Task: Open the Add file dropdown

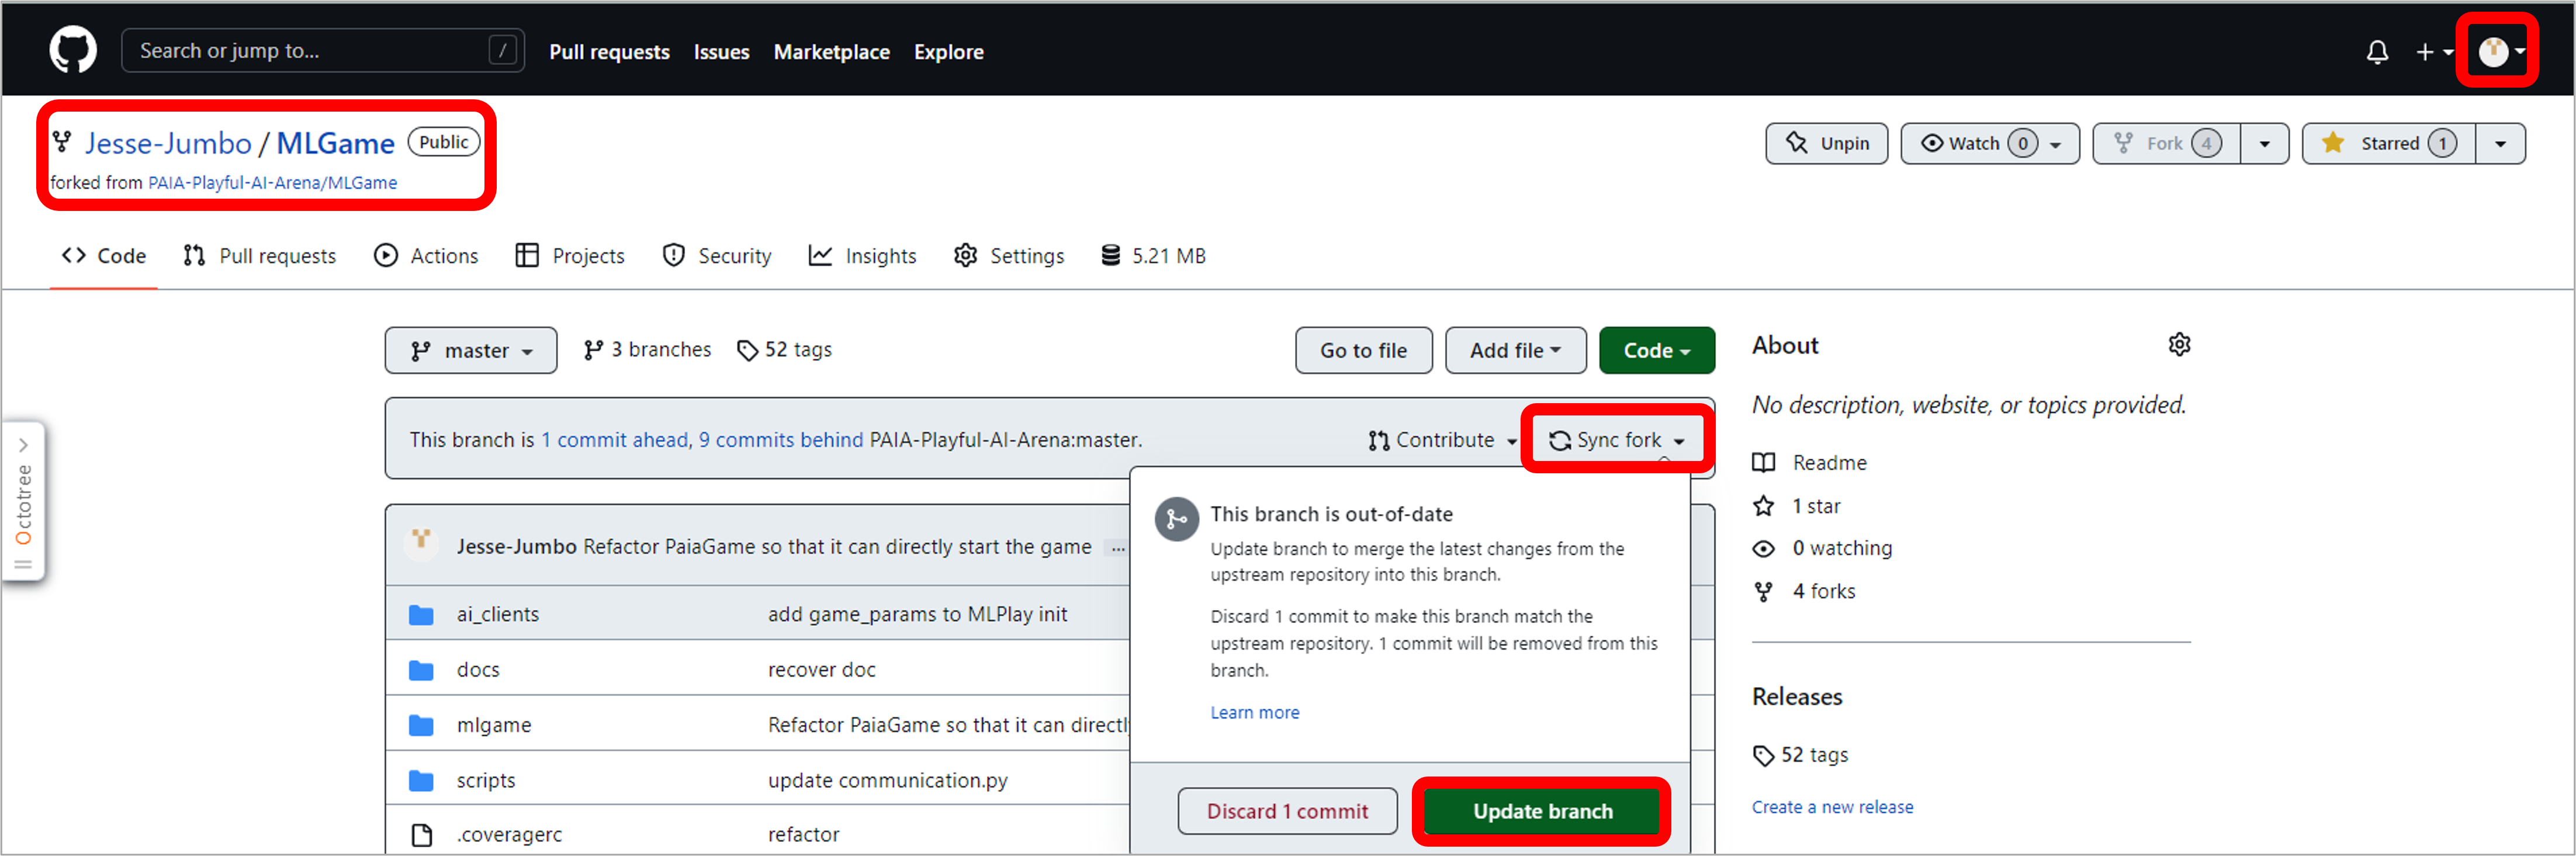Action: click(1514, 351)
